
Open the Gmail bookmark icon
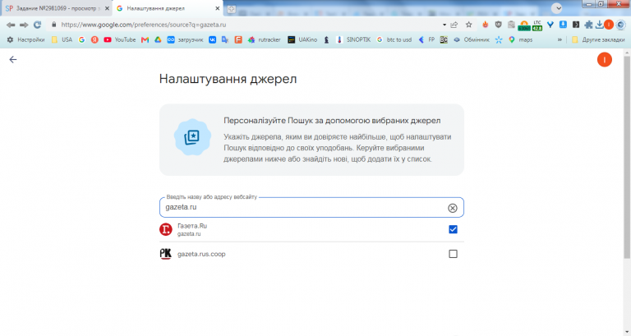point(145,39)
